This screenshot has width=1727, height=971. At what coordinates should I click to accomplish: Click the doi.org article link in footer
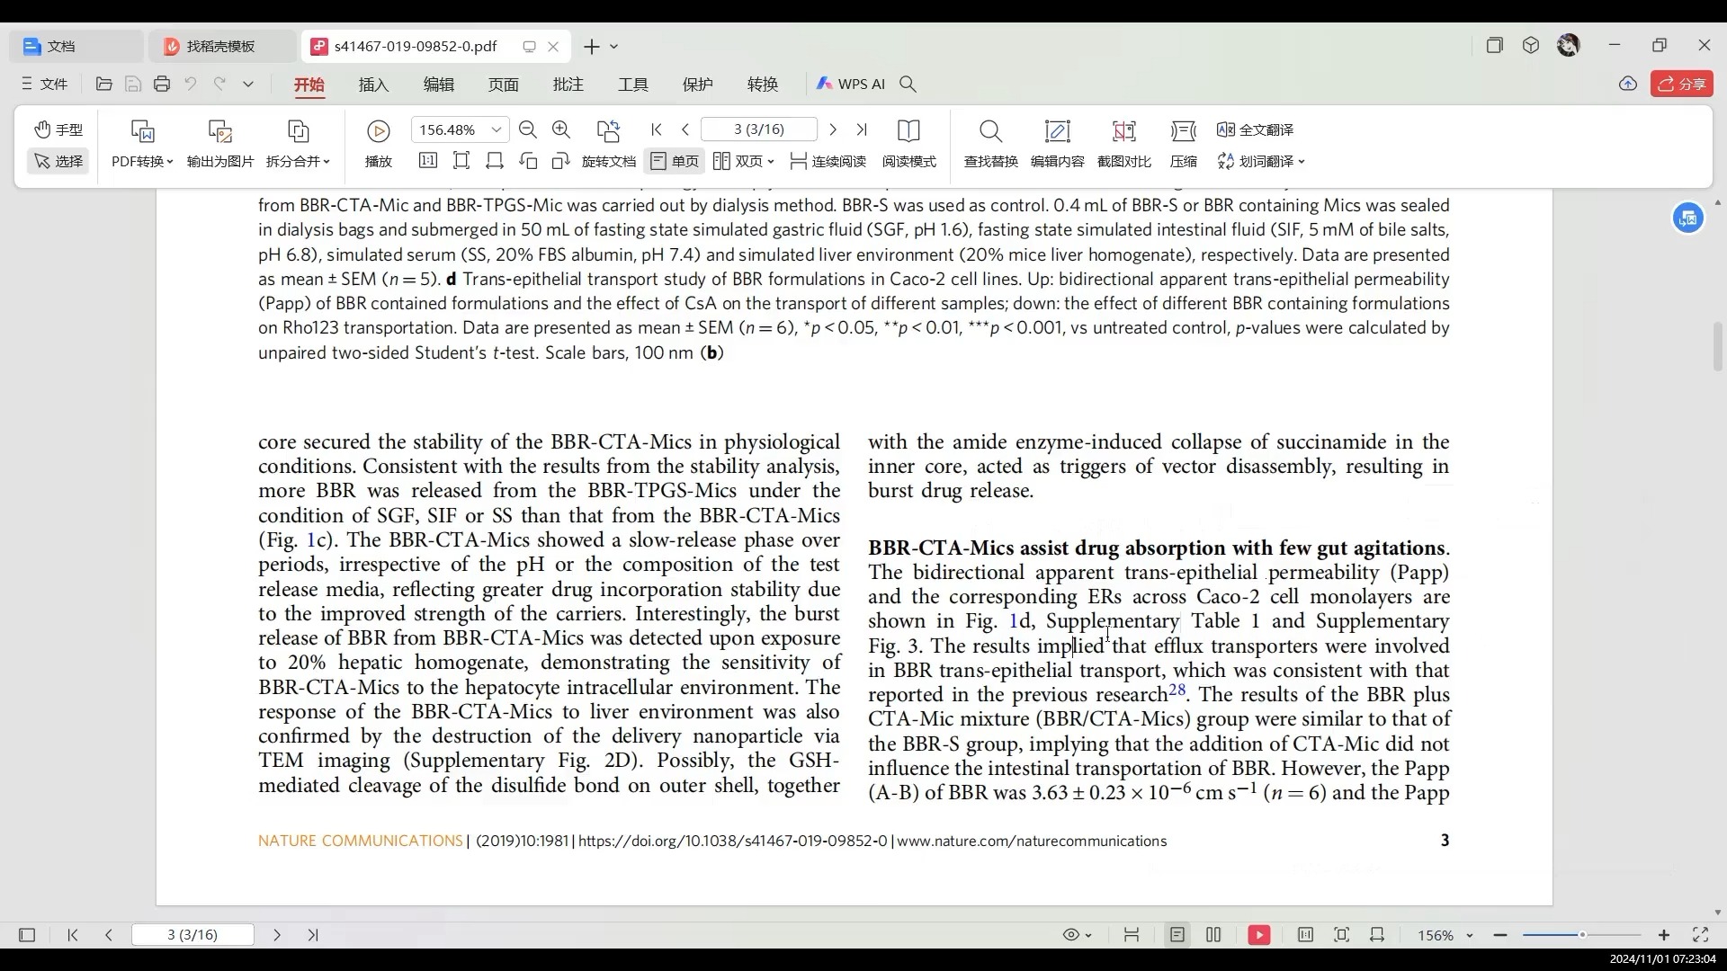pyautogui.click(x=732, y=842)
